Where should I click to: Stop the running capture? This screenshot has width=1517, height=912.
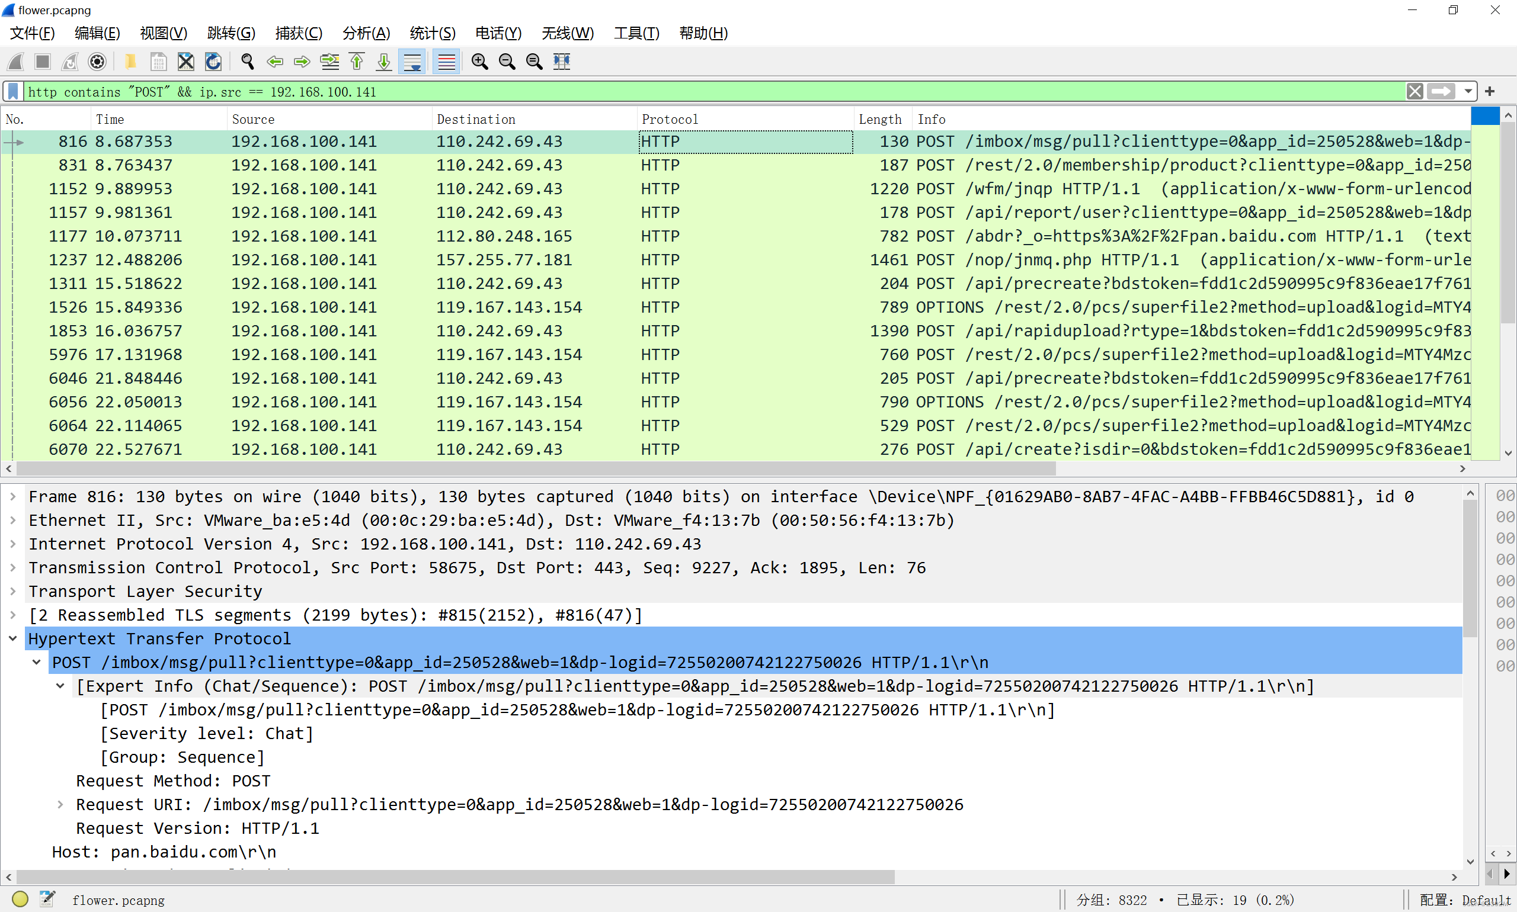point(43,62)
